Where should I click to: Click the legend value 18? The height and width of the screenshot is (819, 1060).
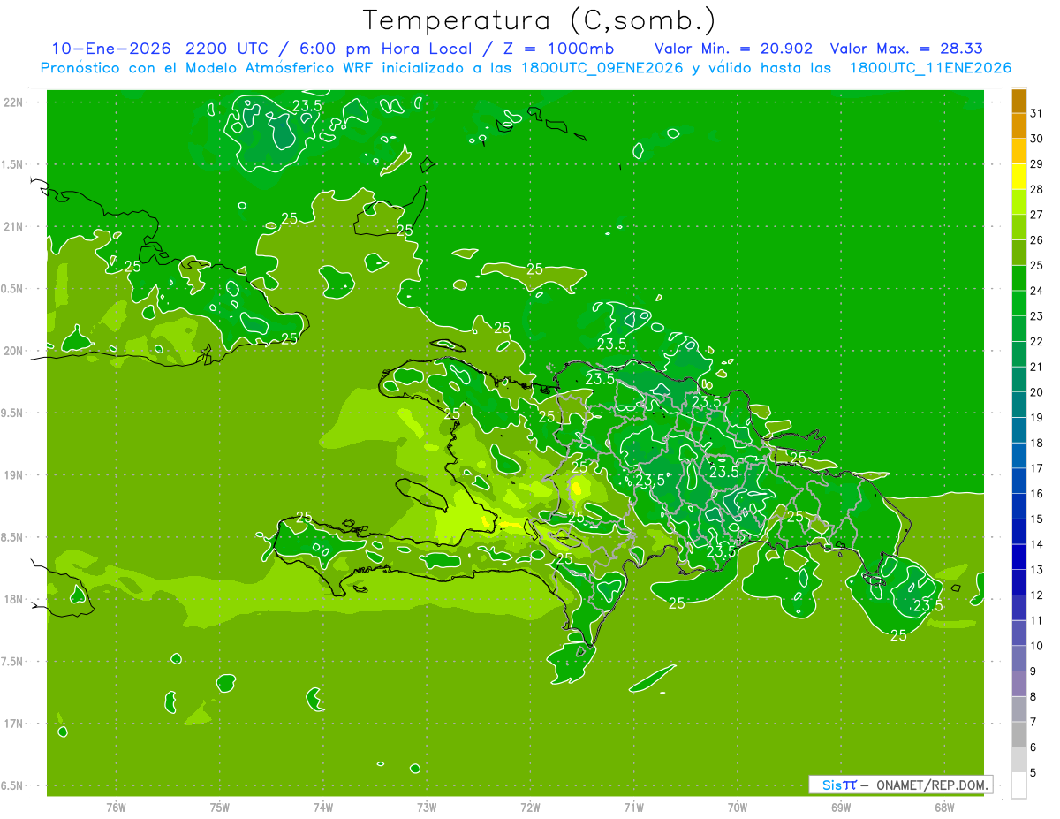(1036, 443)
